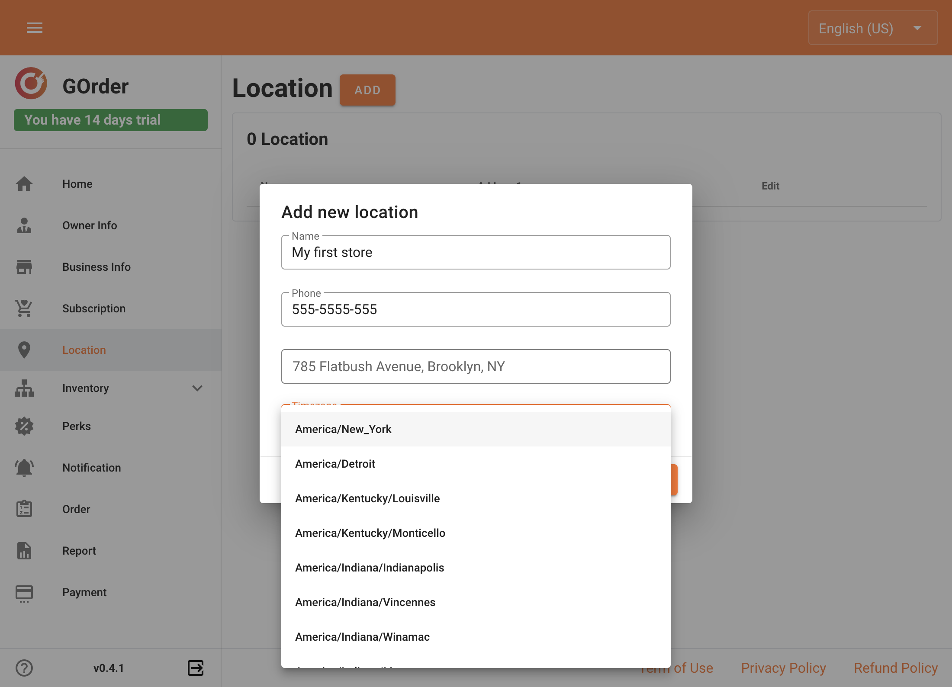Open the English (US) language dropdown

point(873,28)
